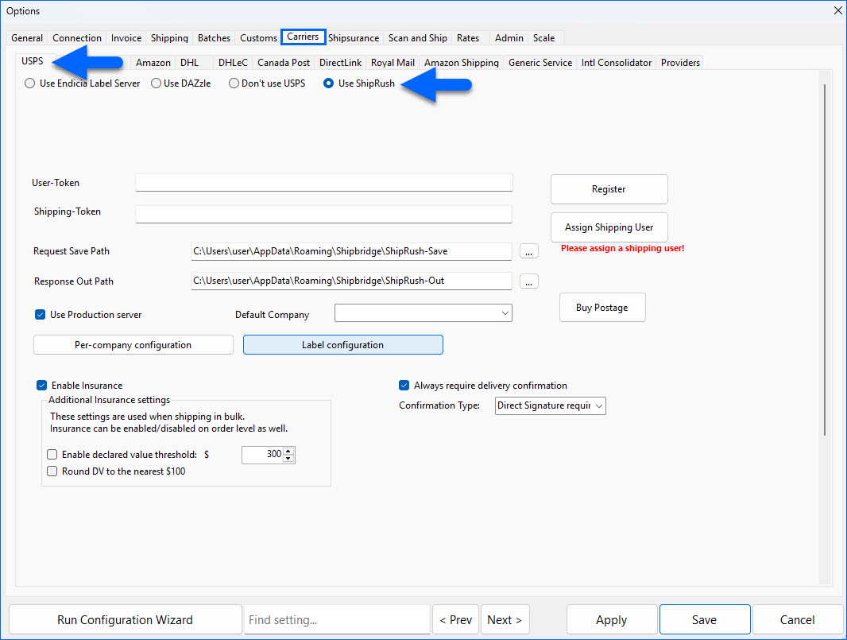The width and height of the screenshot is (847, 640).
Task: Click browse button for Request Save Path
Action: coord(529,251)
